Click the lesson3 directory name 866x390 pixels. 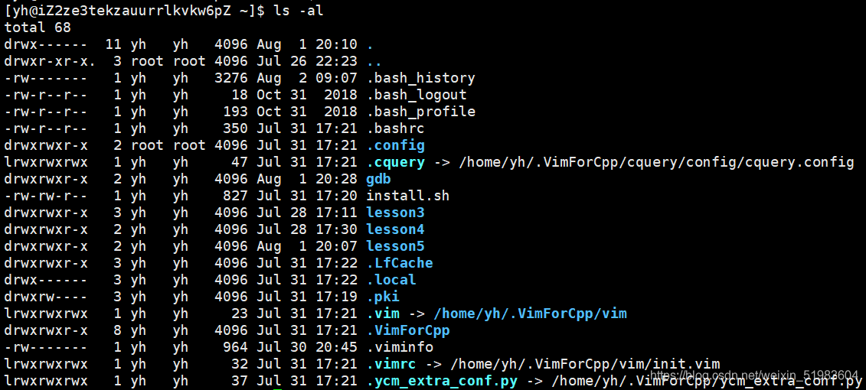395,213
